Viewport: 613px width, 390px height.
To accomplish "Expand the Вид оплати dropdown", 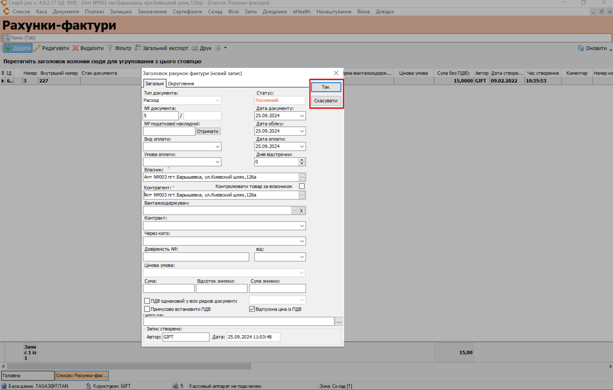I will [x=218, y=146].
